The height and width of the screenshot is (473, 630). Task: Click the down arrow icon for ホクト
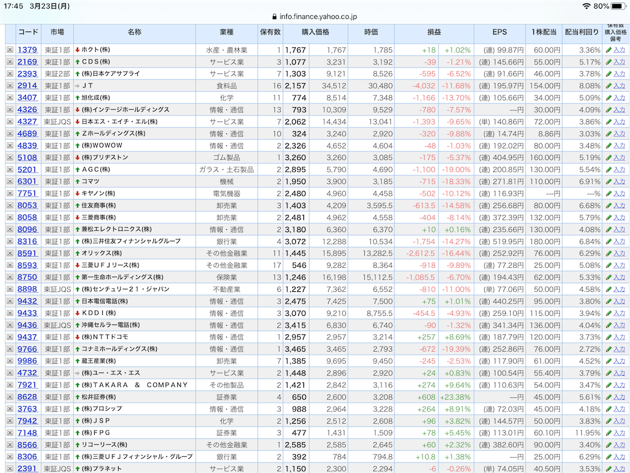pos(78,50)
